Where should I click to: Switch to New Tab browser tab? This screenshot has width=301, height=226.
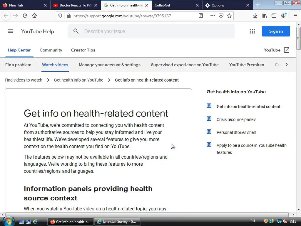click(x=25, y=5)
